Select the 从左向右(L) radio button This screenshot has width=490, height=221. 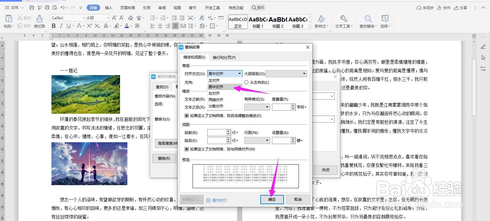246,82
